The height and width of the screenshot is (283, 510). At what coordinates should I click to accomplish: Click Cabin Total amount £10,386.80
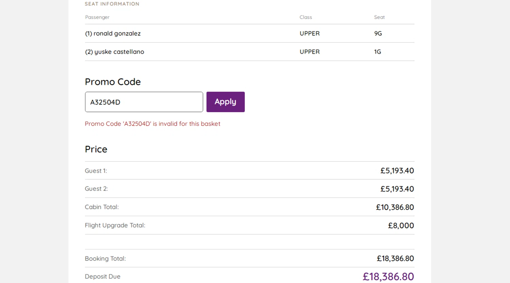coord(395,207)
